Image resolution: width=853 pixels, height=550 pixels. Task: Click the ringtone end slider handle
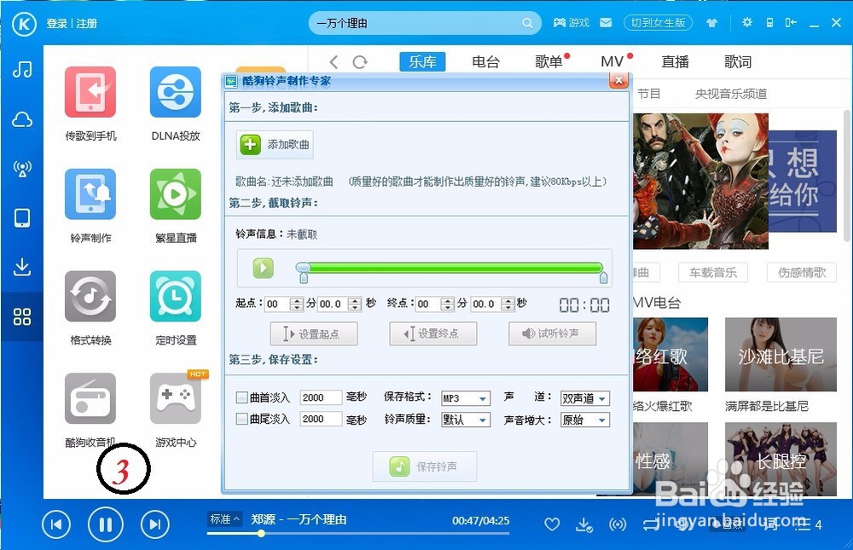pos(603,278)
